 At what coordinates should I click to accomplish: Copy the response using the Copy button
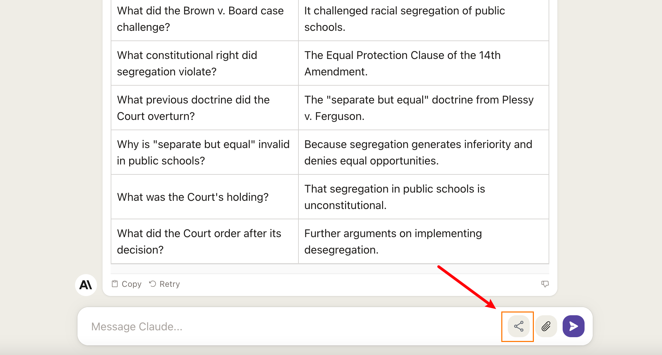(126, 284)
